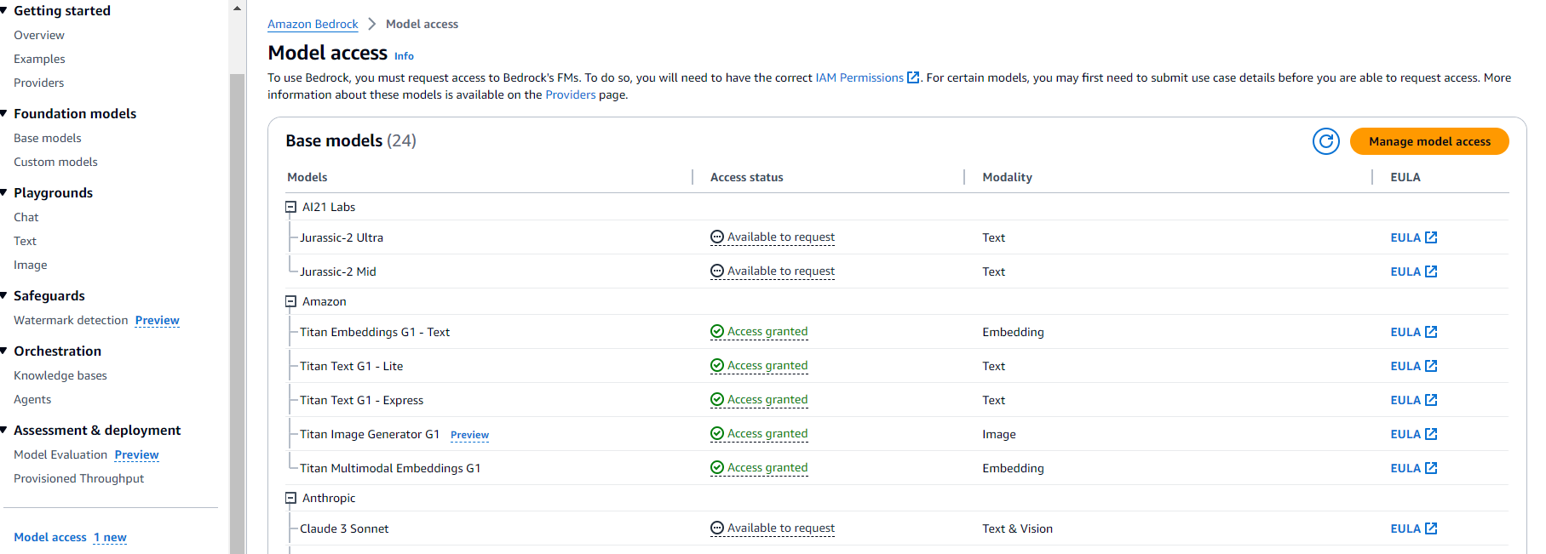This screenshot has width=1546, height=554.
Task: Open the Info link next to Model access
Action: (404, 56)
